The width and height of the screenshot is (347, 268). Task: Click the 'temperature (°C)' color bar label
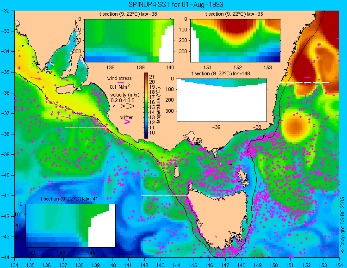click(x=159, y=105)
